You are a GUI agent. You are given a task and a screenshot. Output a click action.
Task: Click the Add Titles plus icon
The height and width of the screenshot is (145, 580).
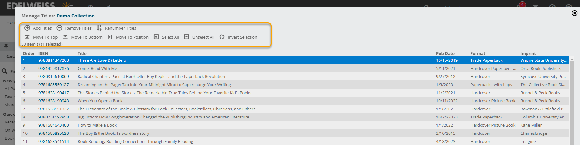(28, 28)
